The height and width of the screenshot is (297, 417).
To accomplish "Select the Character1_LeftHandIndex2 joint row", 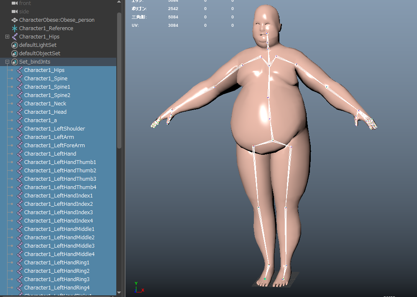I will pos(58,204).
